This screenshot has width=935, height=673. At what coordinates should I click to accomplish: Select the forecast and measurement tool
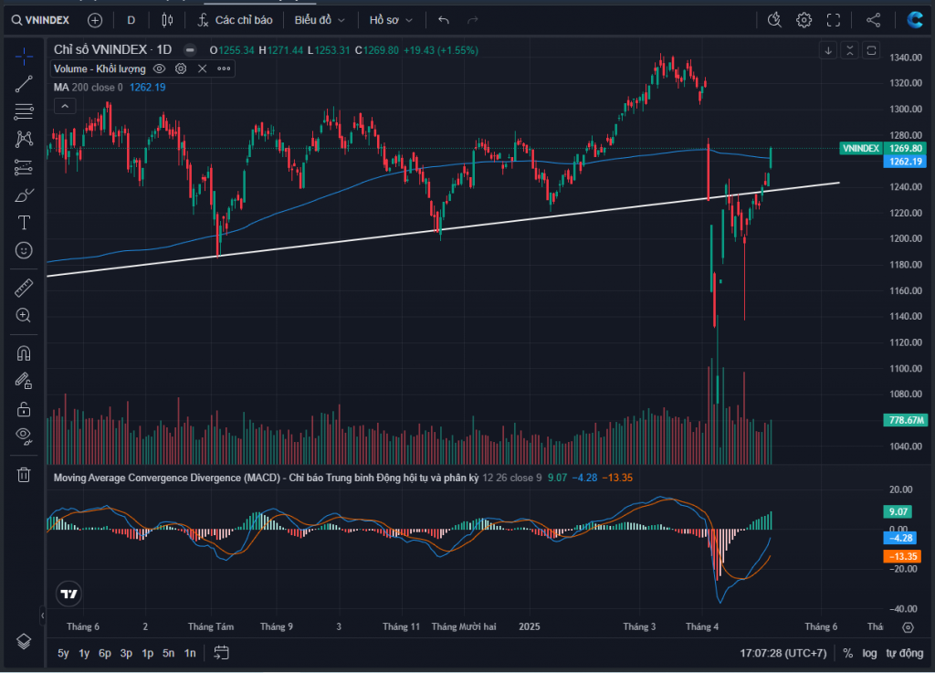coord(24,167)
